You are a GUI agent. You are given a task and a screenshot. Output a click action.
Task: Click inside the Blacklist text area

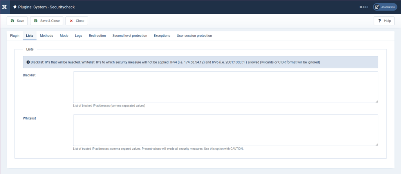click(226, 87)
